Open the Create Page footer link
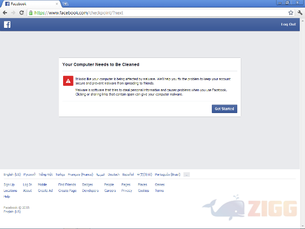305x229 pixels. coord(67,191)
